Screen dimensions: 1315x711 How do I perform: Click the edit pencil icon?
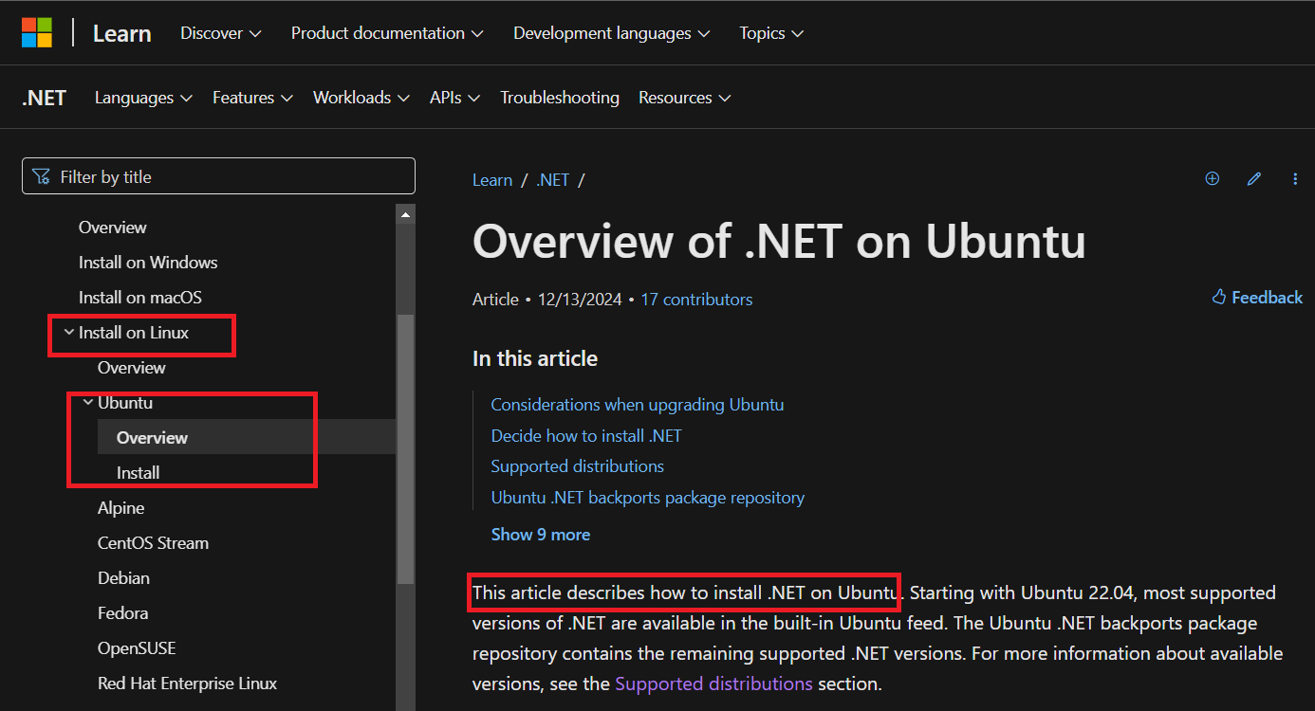[1254, 178]
